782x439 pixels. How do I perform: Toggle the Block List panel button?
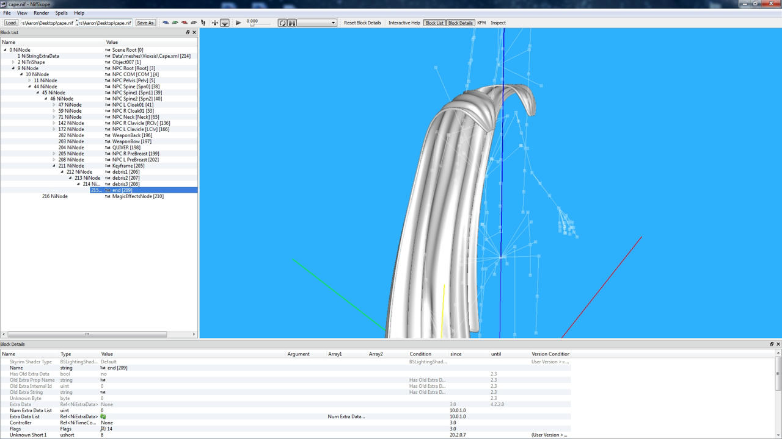[434, 23]
